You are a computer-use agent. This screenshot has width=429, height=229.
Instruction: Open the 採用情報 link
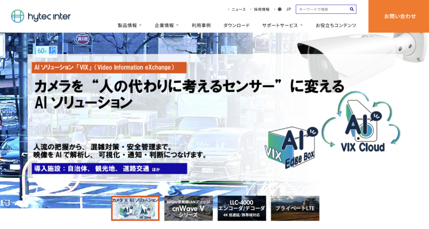tap(261, 9)
